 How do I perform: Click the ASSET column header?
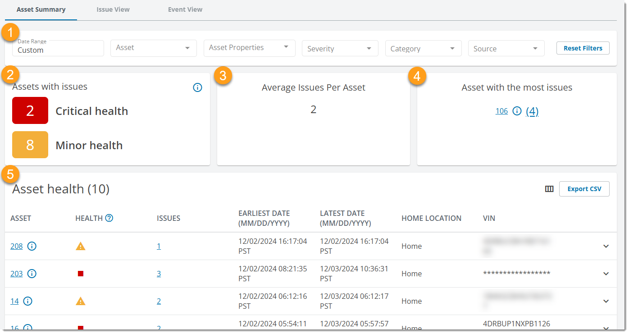(x=21, y=218)
